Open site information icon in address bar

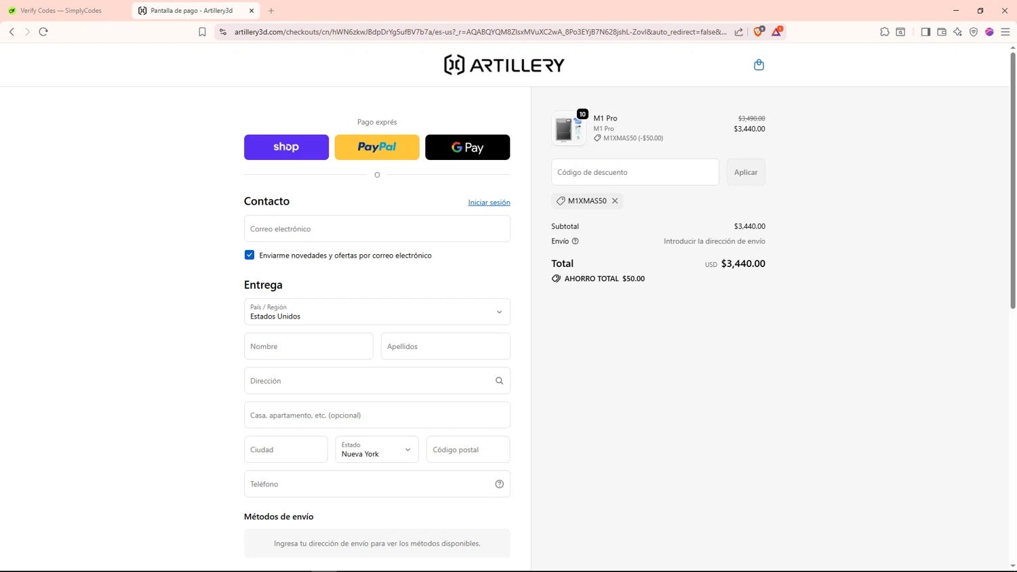point(223,32)
